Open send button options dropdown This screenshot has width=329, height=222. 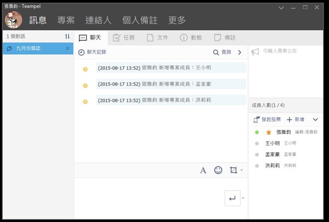pos(243,198)
